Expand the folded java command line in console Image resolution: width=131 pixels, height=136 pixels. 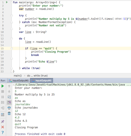click(x=14, y=85)
